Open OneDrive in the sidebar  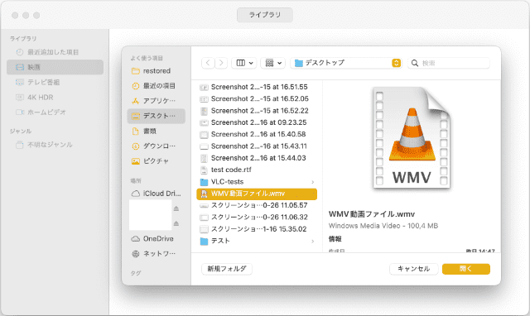pos(157,239)
